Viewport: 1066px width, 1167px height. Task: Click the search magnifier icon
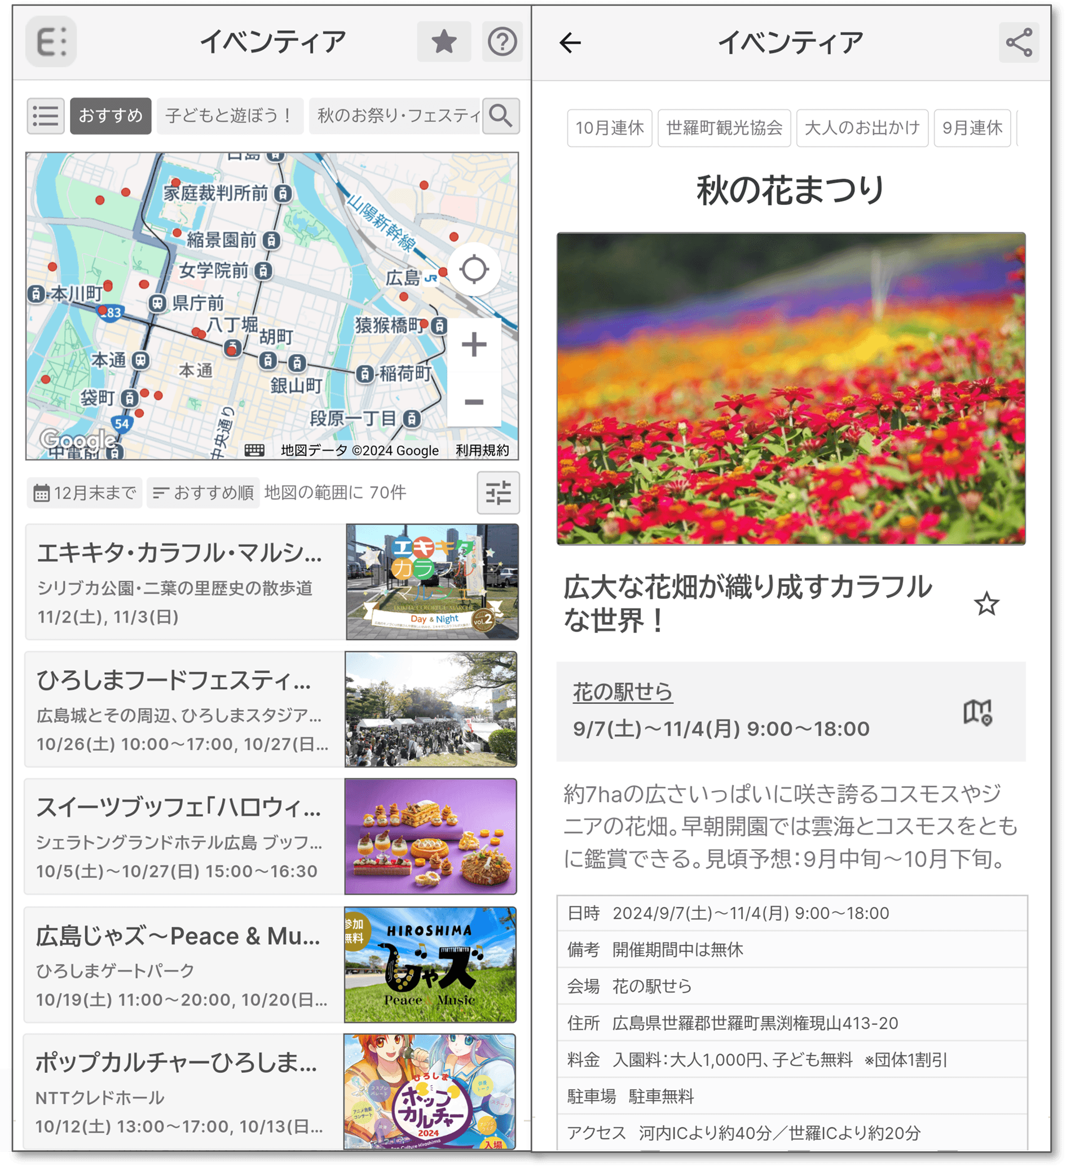coord(502,117)
